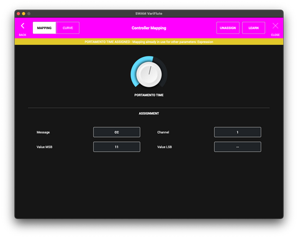Click the Portamento Time label
The image size is (298, 238).
tap(149, 95)
